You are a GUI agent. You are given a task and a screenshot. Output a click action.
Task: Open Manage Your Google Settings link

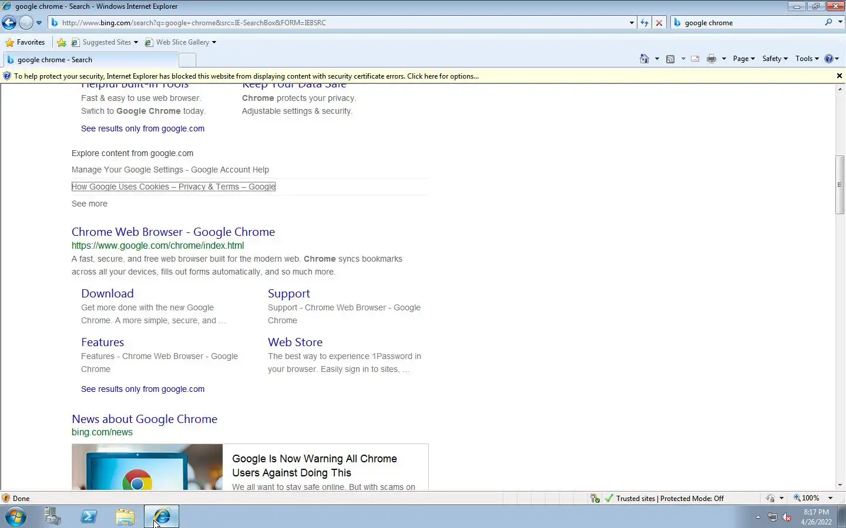pyautogui.click(x=170, y=170)
